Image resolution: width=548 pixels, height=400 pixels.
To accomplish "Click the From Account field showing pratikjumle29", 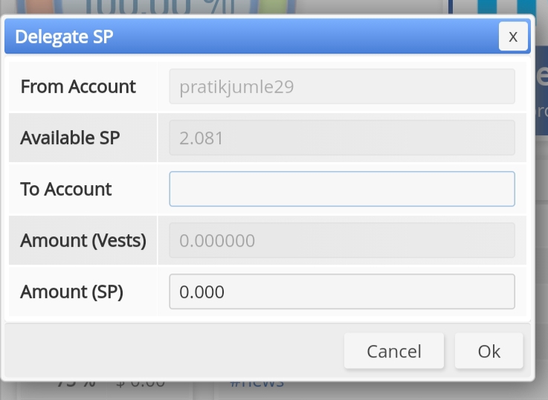I will pyautogui.click(x=342, y=86).
